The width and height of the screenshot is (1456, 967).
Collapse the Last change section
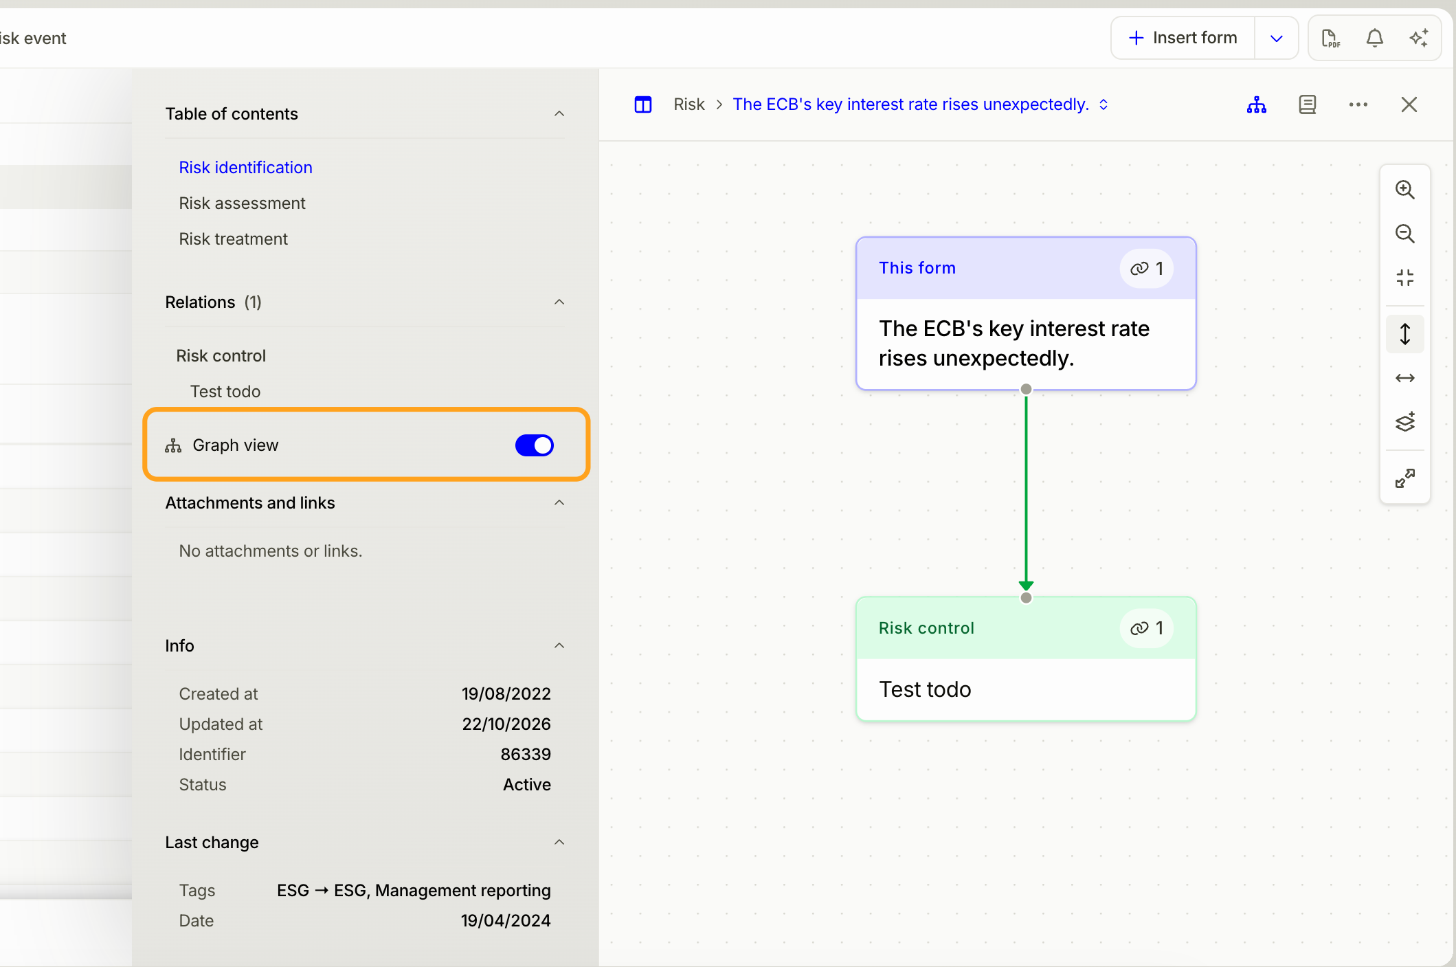coord(559,843)
